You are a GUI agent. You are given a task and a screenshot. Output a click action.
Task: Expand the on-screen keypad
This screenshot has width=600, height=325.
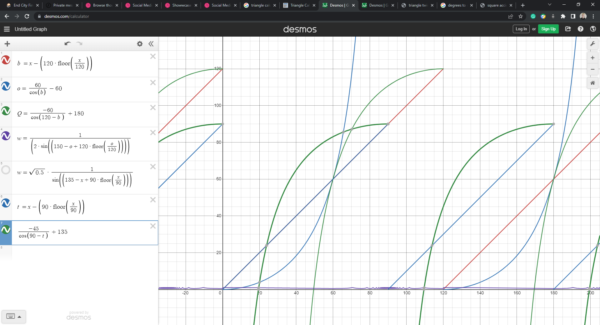pos(14,317)
